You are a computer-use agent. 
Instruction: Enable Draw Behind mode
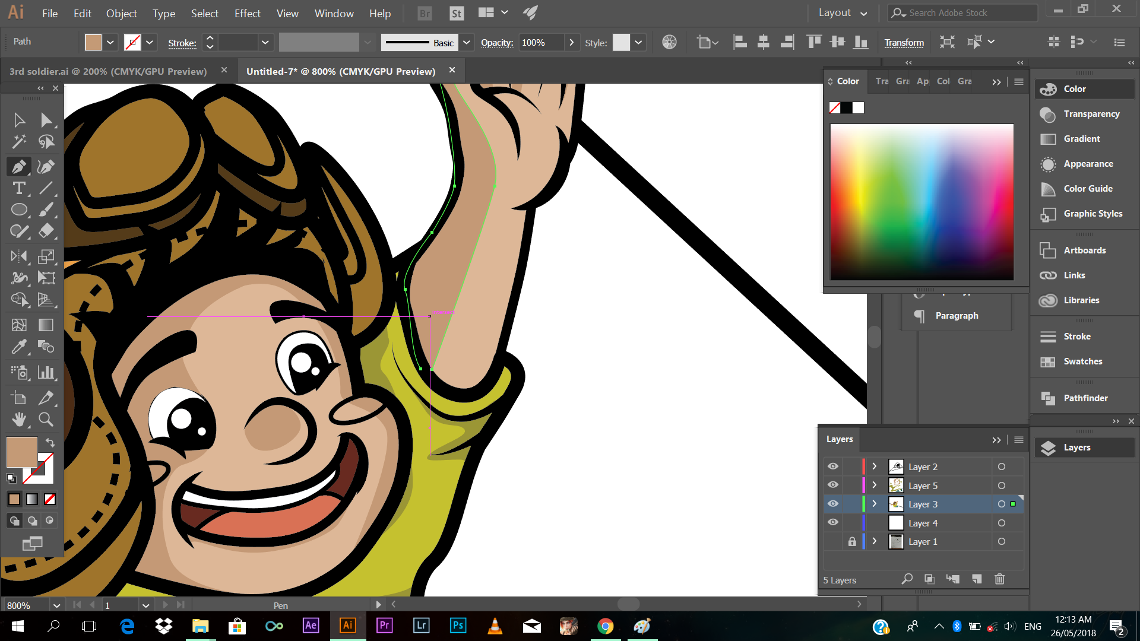(x=32, y=521)
